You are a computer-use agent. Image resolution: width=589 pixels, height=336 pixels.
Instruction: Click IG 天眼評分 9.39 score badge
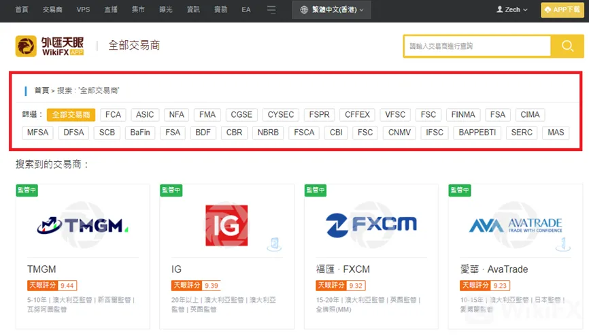[x=196, y=286]
